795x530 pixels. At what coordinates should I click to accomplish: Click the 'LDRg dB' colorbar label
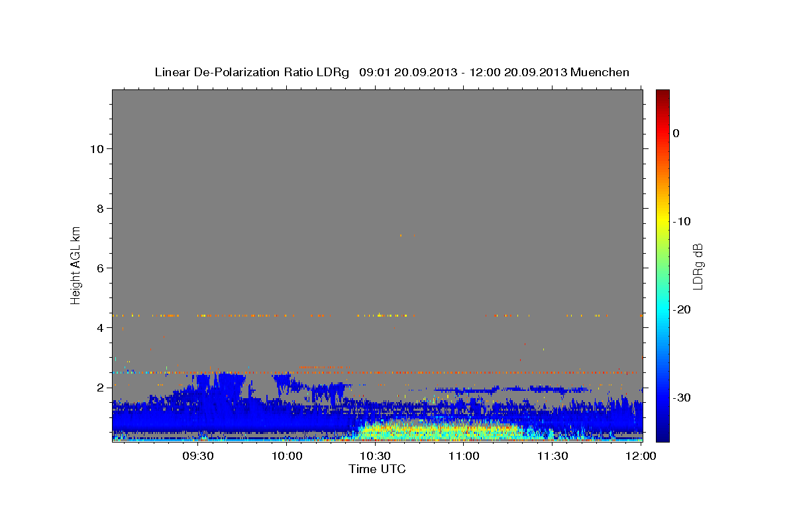(x=697, y=266)
